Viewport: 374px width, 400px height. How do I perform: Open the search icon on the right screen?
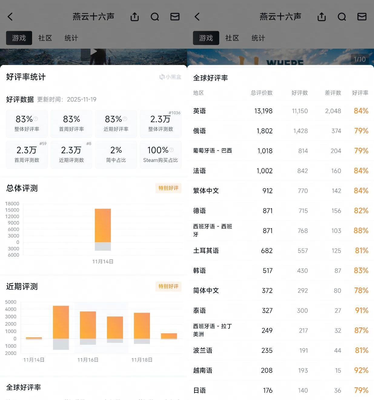pyautogui.click(x=342, y=17)
